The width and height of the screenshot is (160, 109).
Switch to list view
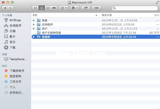point(42,8)
